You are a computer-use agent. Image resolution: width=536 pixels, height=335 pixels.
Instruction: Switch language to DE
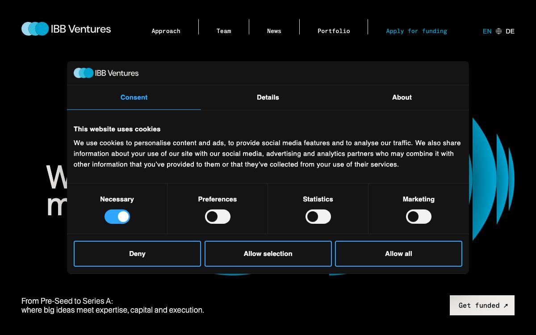pos(510,31)
